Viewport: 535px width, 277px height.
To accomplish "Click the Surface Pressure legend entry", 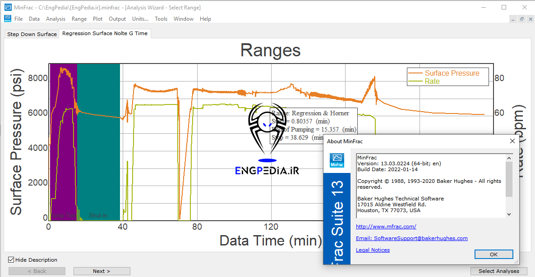I will coord(444,73).
